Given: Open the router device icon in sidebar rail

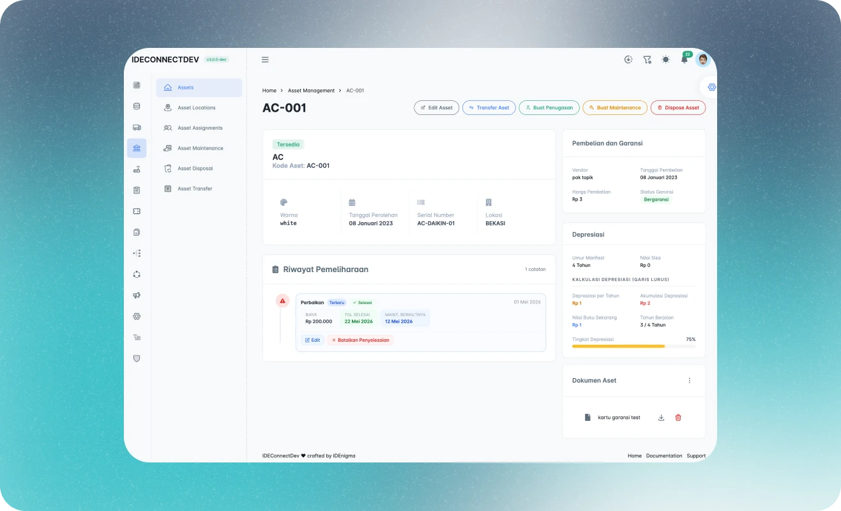Looking at the screenshot, I should click(137, 169).
